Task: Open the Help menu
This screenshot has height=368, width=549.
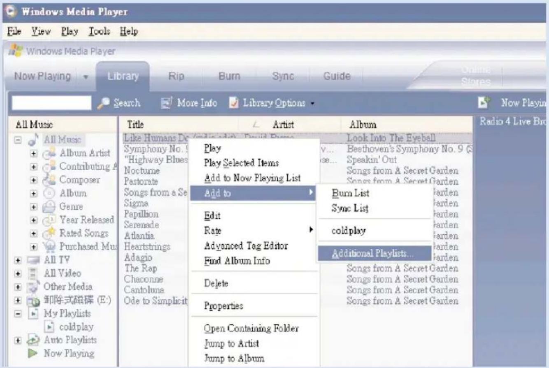Action: pos(129,31)
